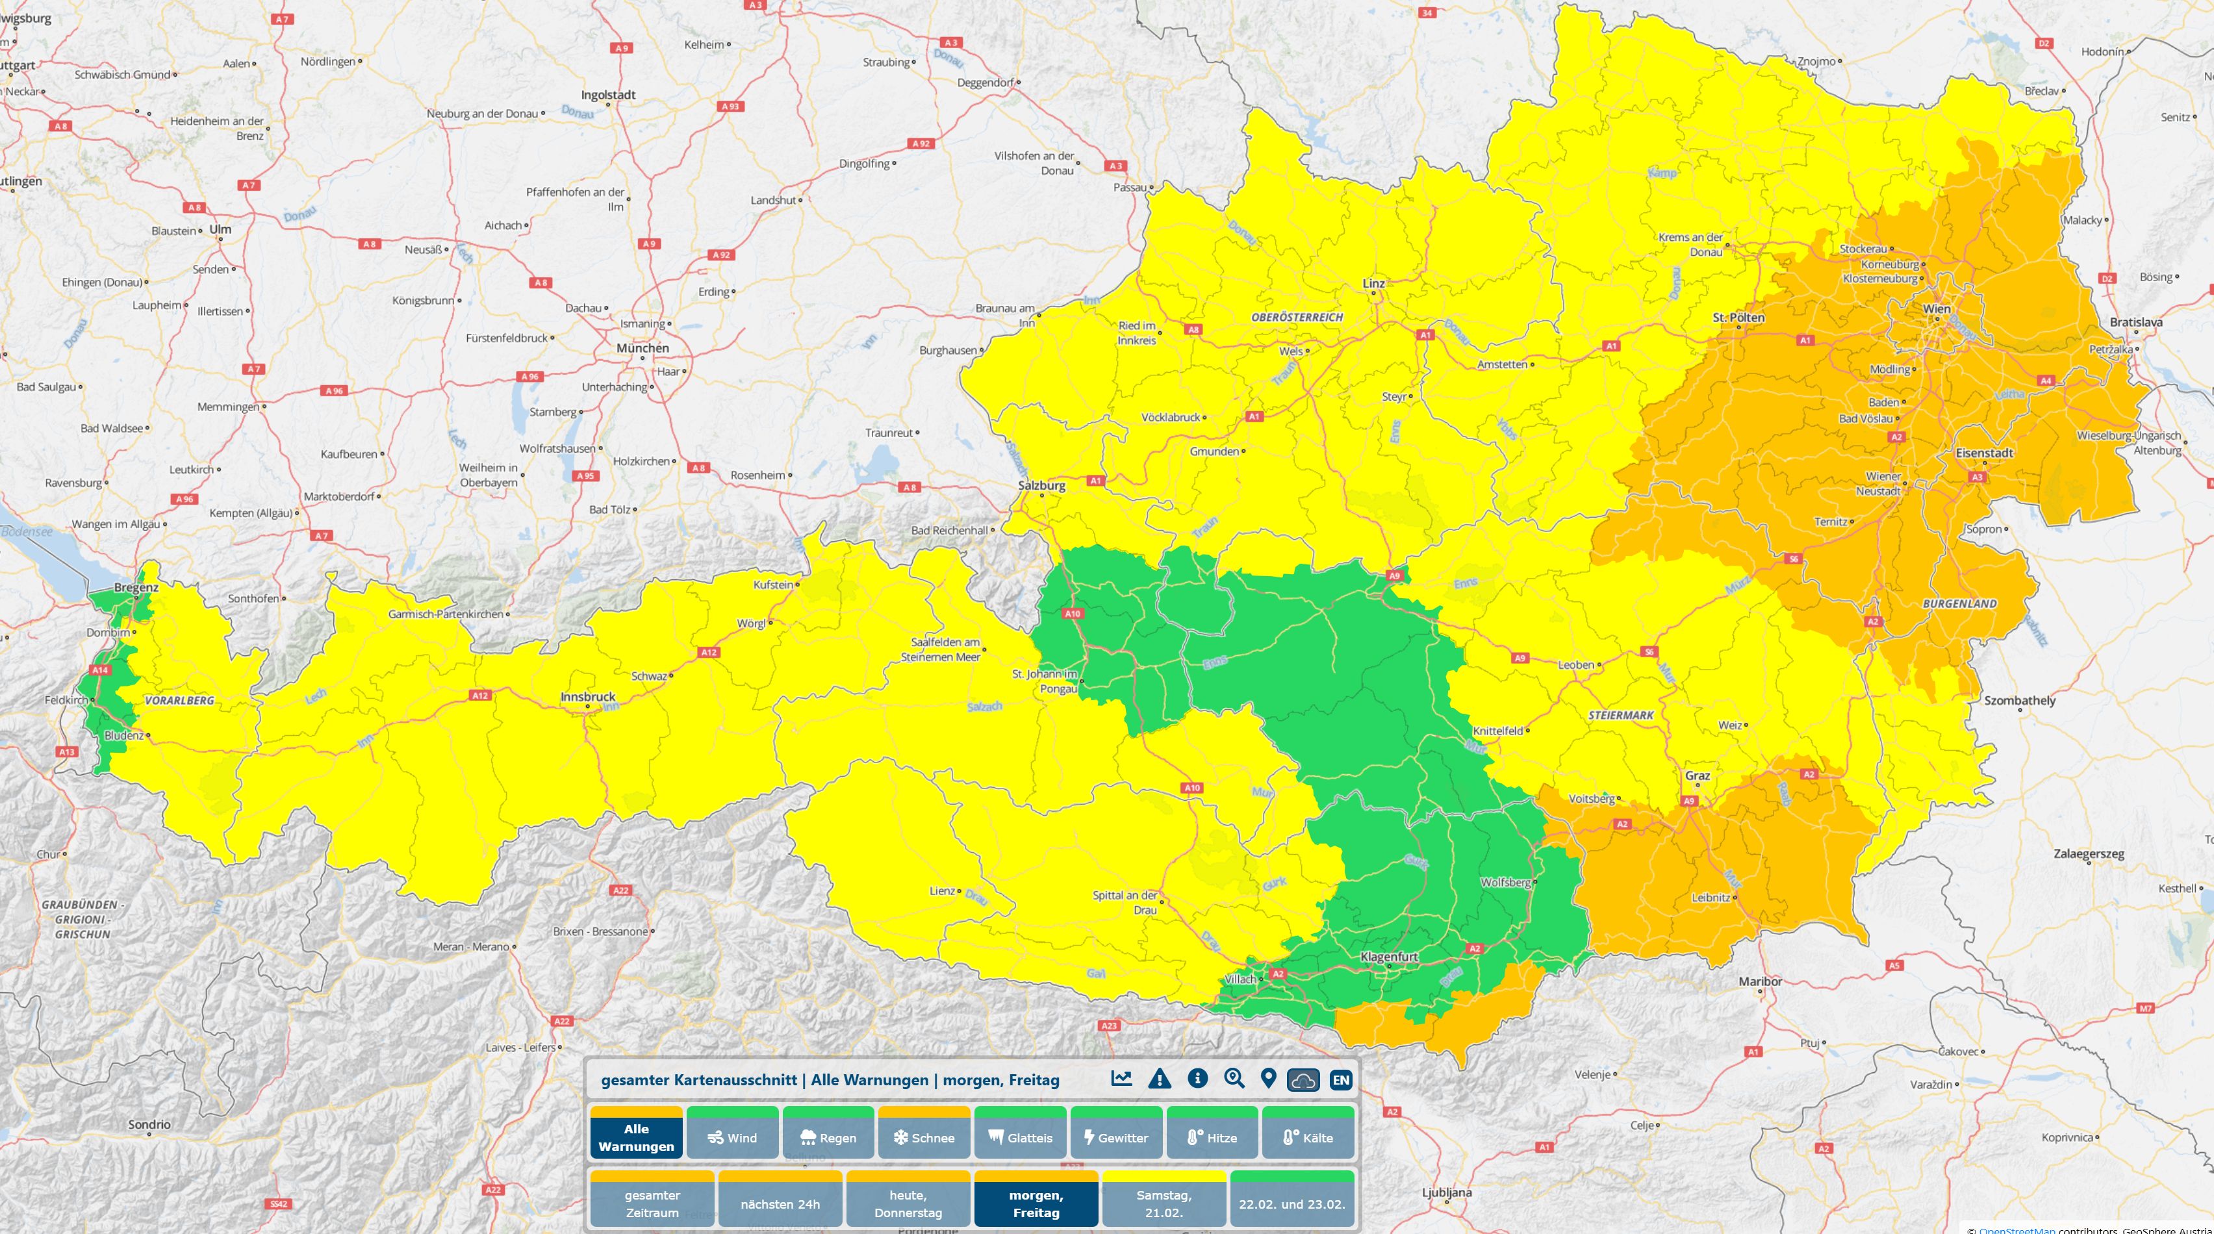Show Kälte cold warnings
Viewport: 2214px width, 1234px height.
pos(1307,1137)
